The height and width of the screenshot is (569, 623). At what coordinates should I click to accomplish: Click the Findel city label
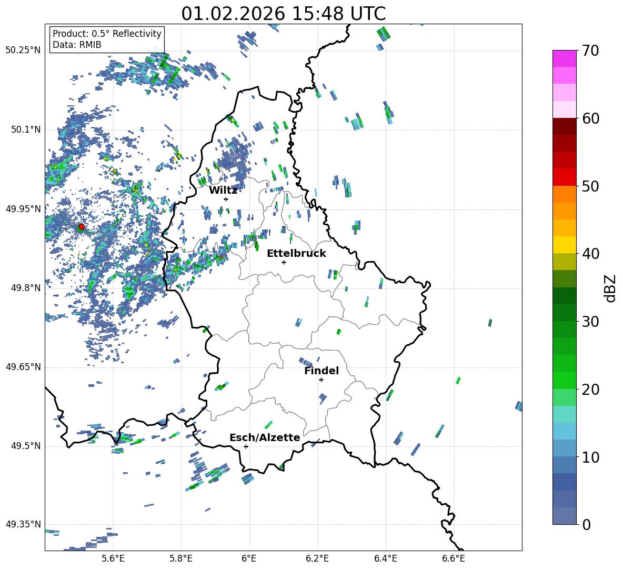coord(321,371)
